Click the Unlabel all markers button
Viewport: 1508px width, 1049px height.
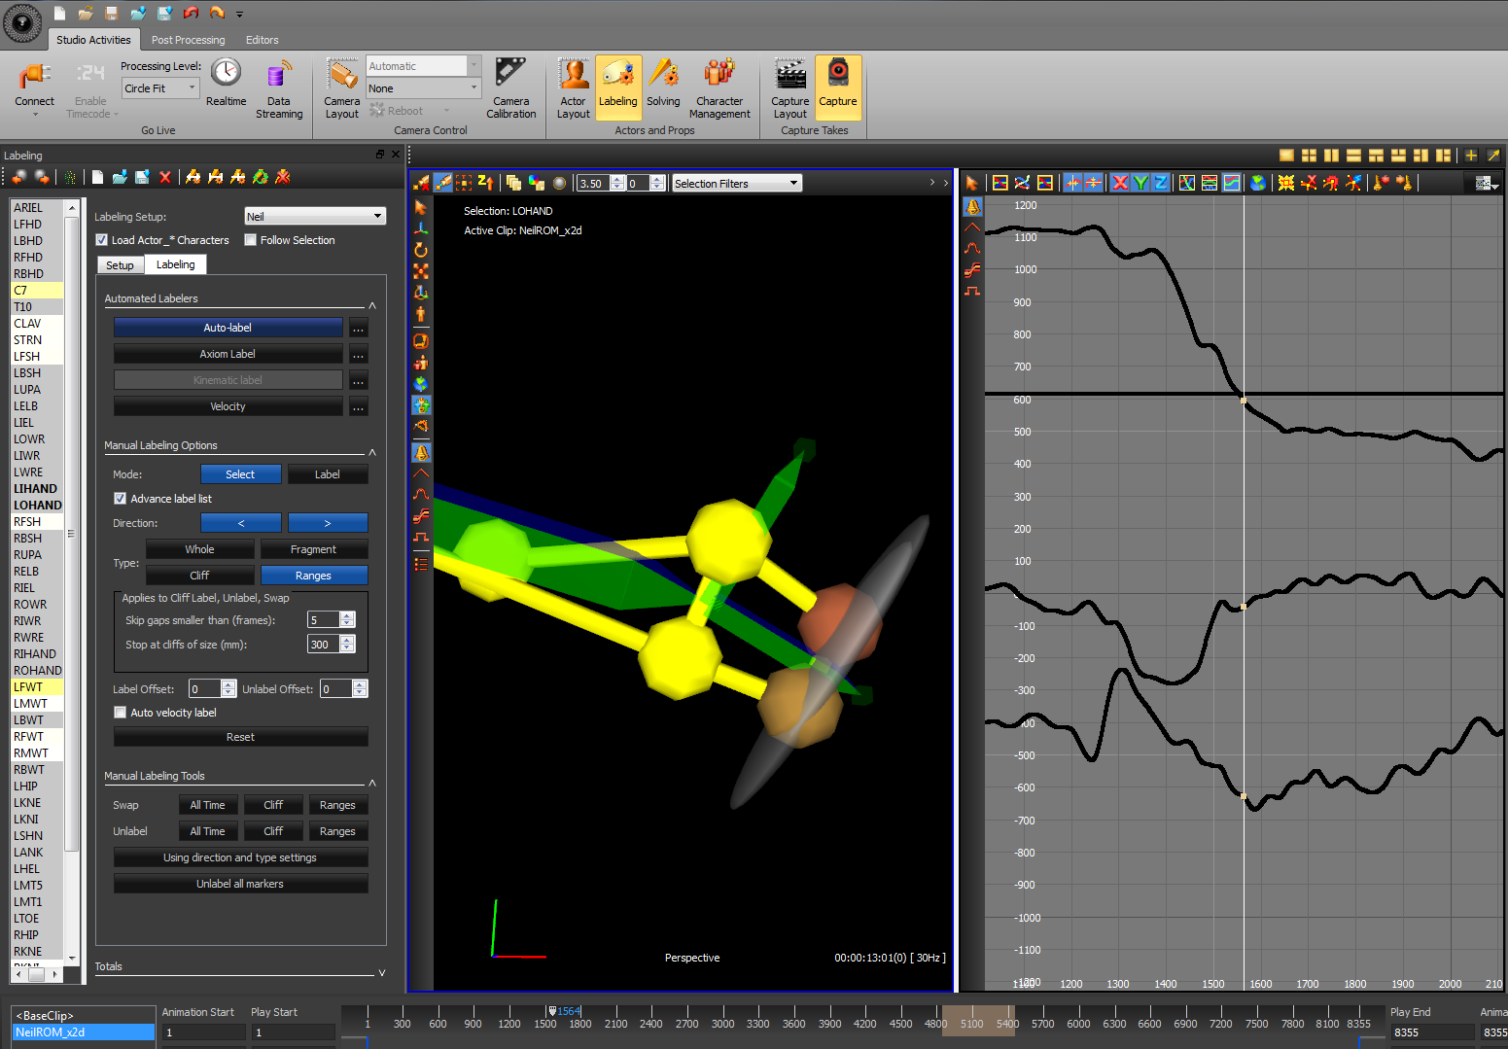[x=240, y=884]
